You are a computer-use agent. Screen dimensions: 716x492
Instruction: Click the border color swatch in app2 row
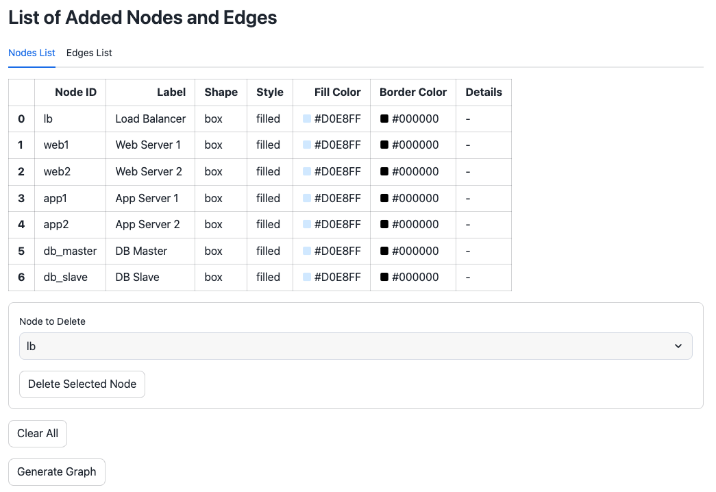pyautogui.click(x=384, y=224)
